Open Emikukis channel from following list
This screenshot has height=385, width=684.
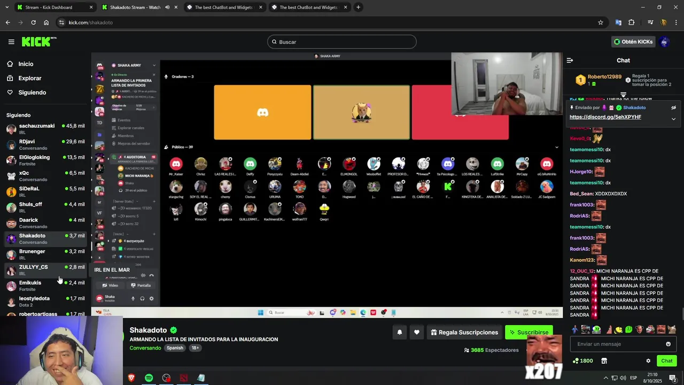(x=45, y=286)
